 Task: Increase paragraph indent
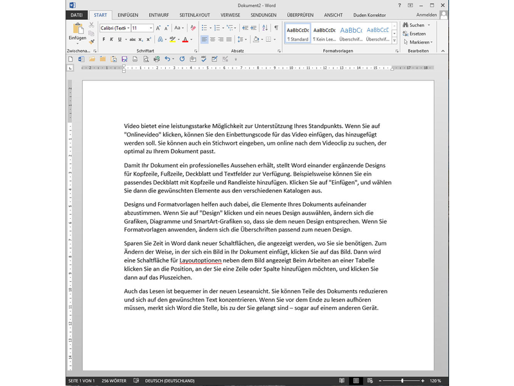point(253,28)
